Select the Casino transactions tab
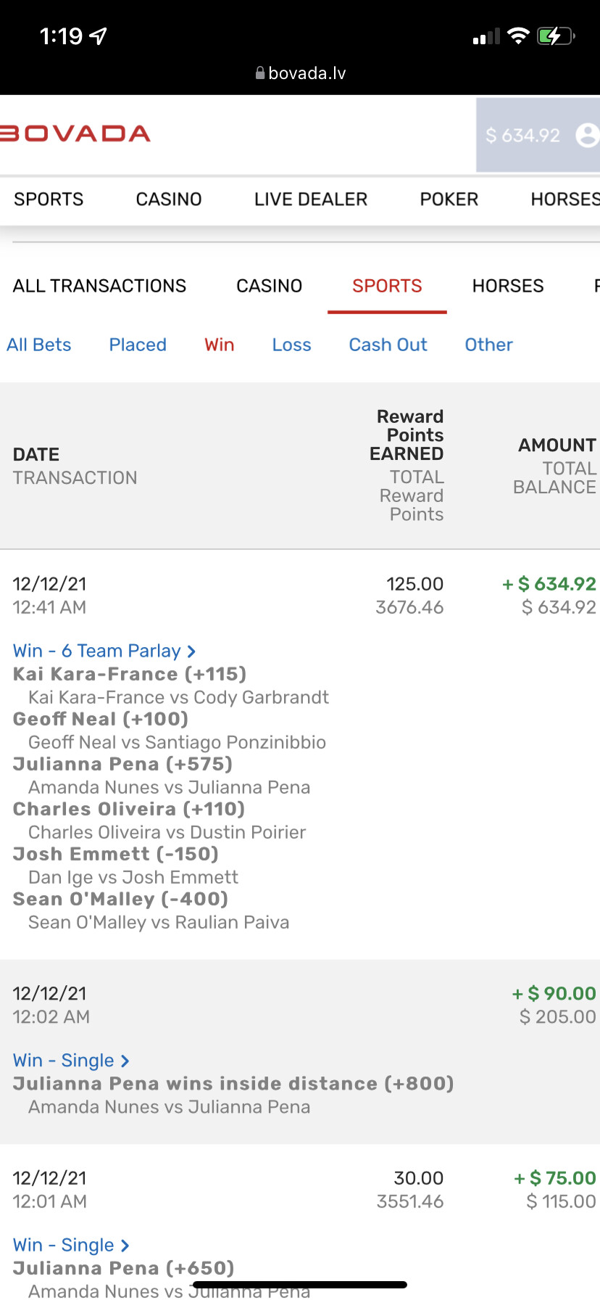This screenshot has height=1300, width=600. point(269,286)
